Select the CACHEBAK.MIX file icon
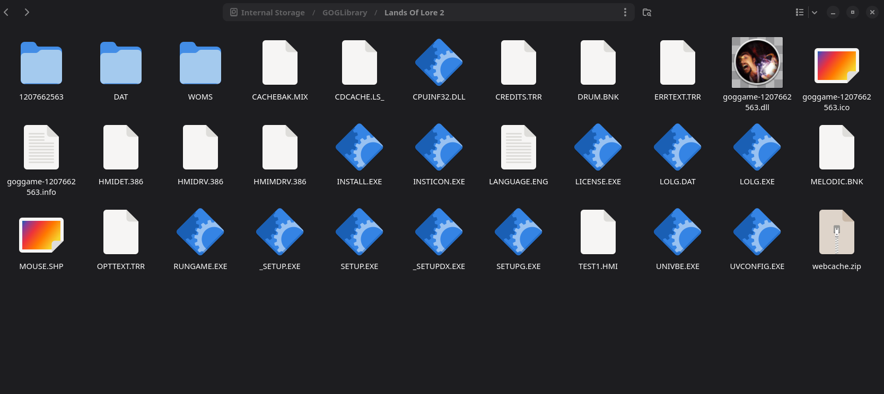Image resolution: width=884 pixels, height=394 pixels. 280,62
